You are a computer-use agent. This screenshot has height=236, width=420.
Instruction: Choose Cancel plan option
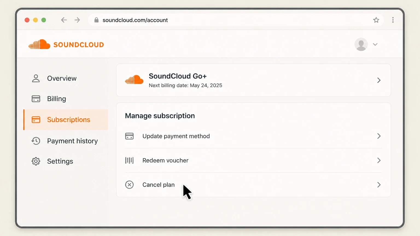tap(253, 185)
